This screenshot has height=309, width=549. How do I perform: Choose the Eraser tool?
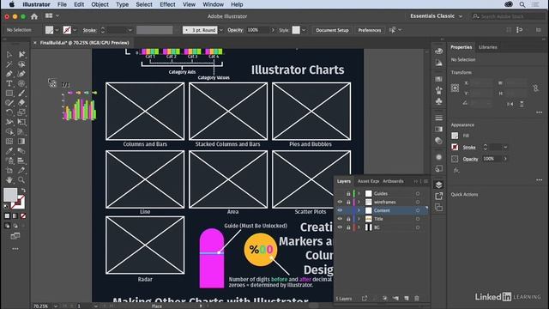(x=21, y=103)
